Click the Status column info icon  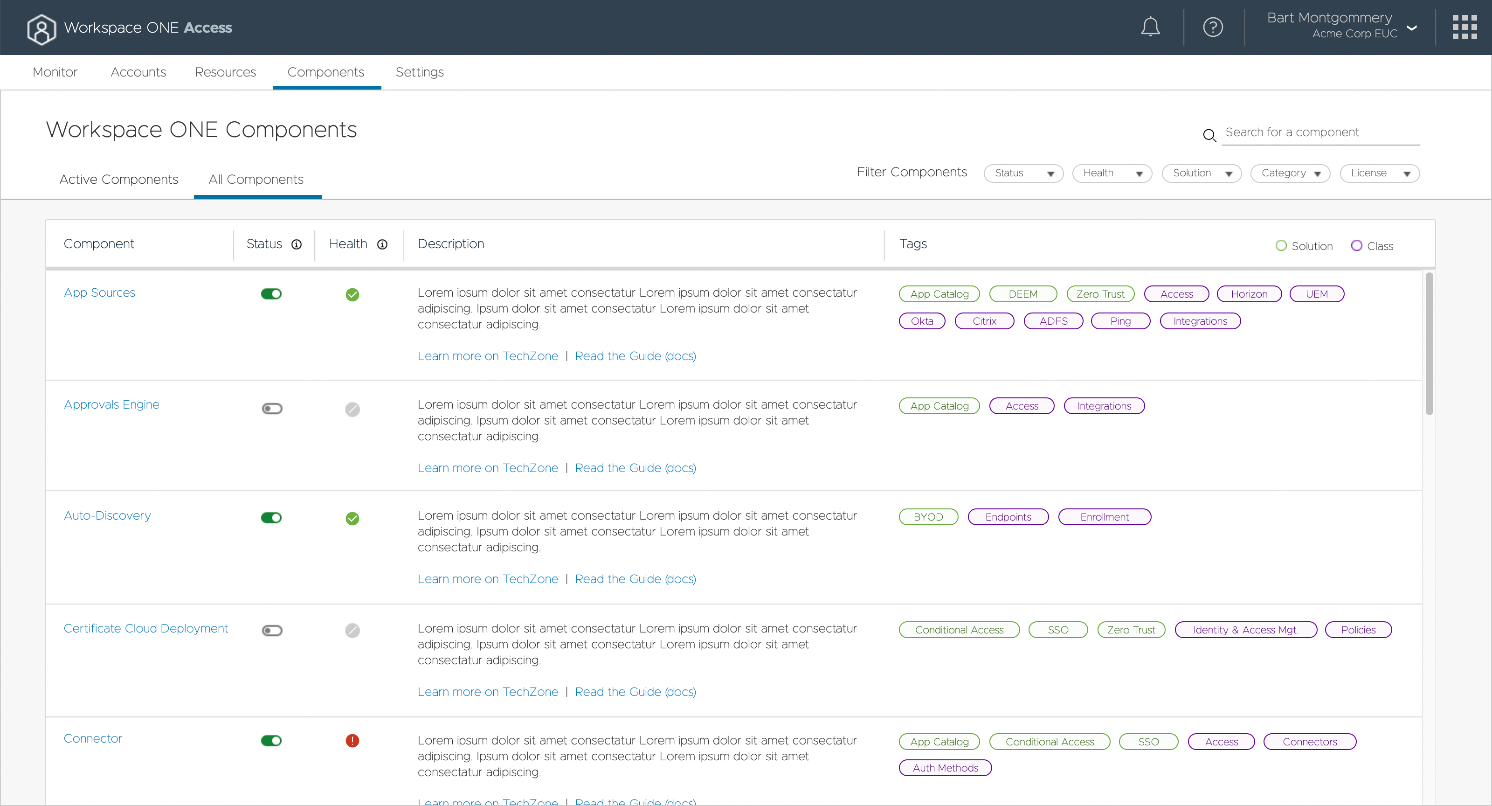[x=297, y=244]
